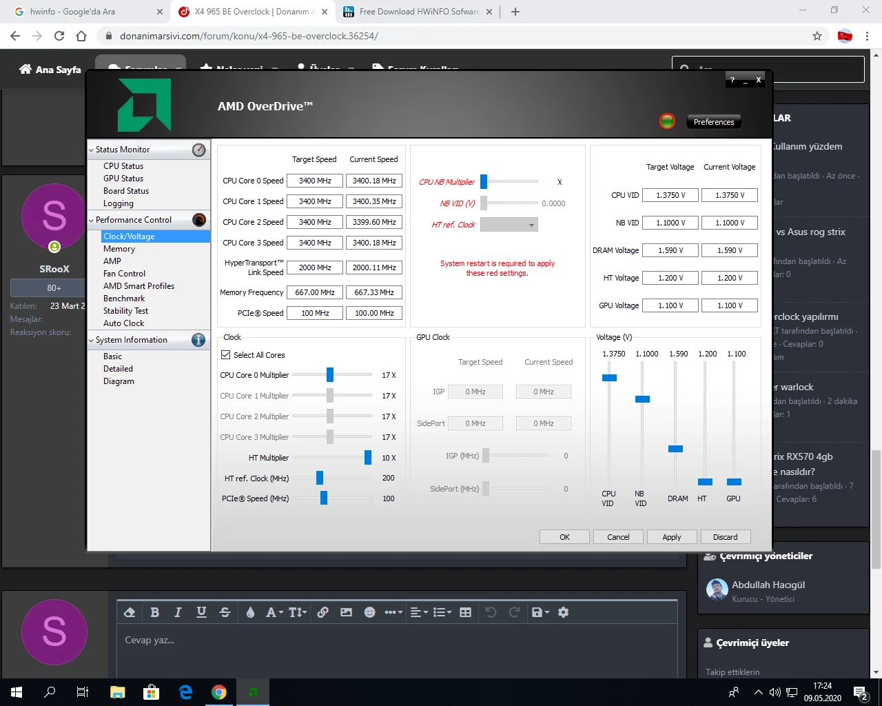Click the Apply button in AMD OverDrive
The height and width of the screenshot is (706, 882).
tap(672, 537)
